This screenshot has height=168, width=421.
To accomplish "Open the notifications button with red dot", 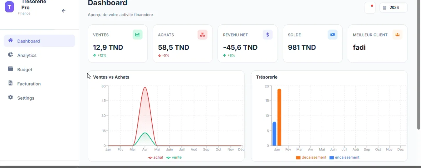I will pos(370,8).
